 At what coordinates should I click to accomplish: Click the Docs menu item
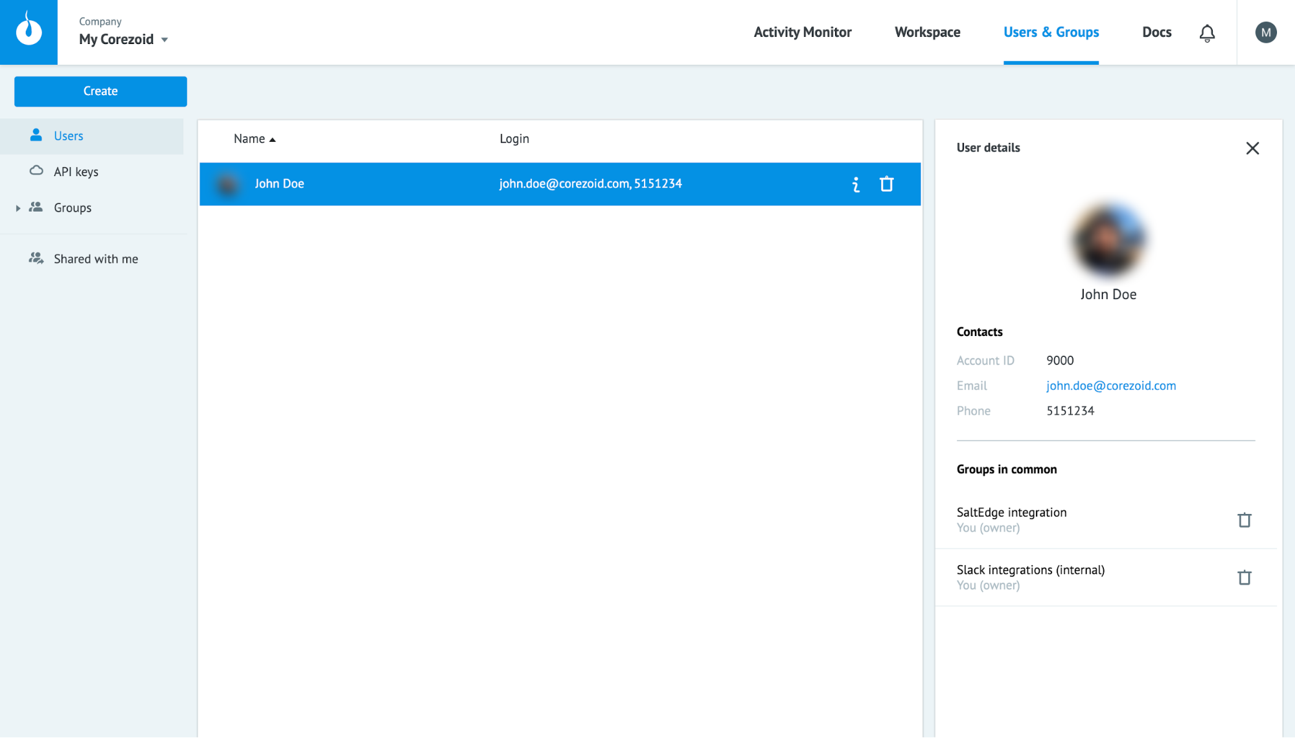click(x=1157, y=32)
